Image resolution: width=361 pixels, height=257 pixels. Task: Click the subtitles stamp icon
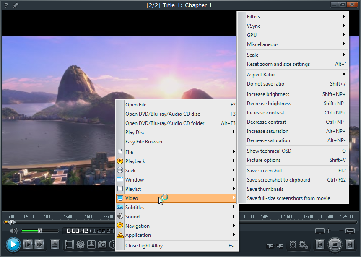91,244
